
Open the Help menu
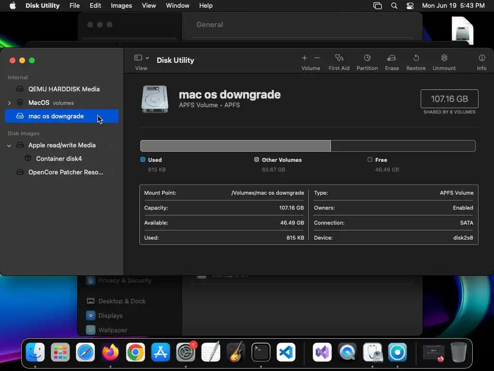tap(206, 6)
